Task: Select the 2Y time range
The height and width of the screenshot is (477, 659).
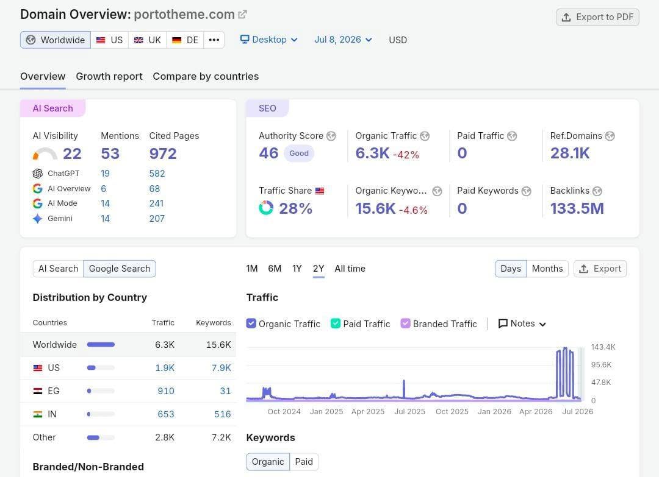Action: click(319, 269)
